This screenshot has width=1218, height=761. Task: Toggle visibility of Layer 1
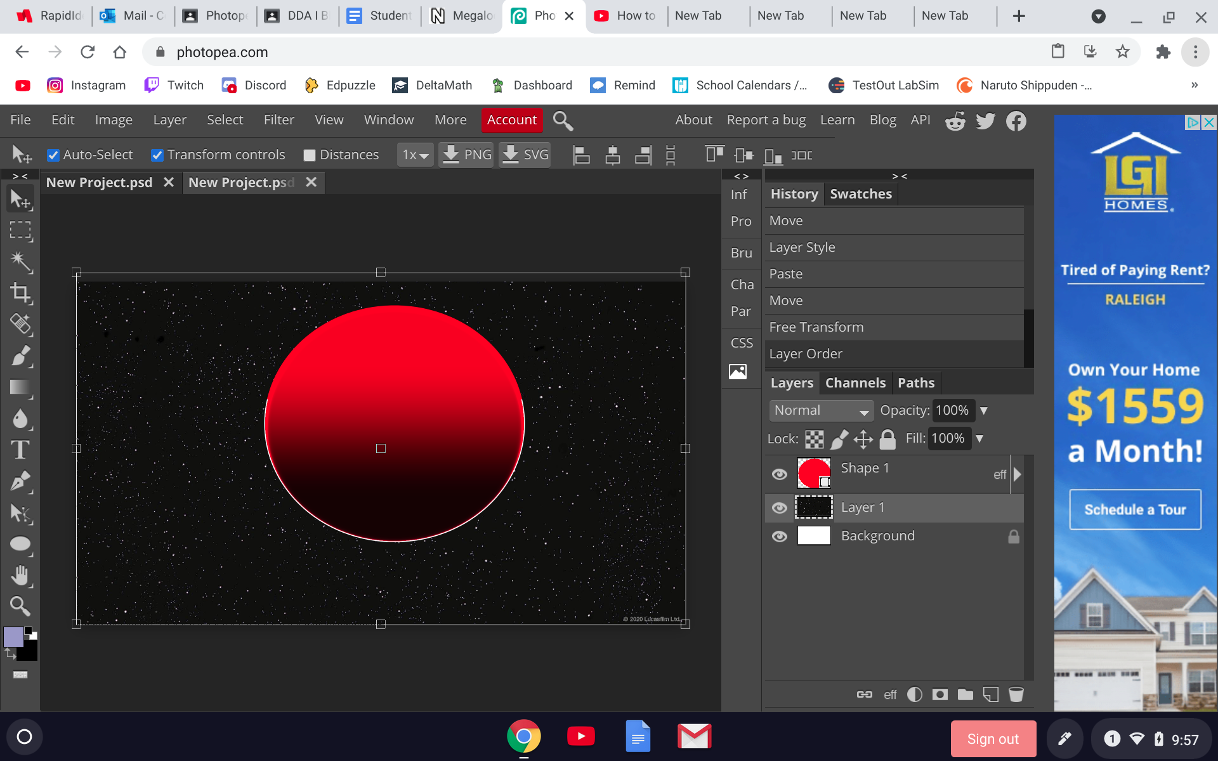(778, 507)
